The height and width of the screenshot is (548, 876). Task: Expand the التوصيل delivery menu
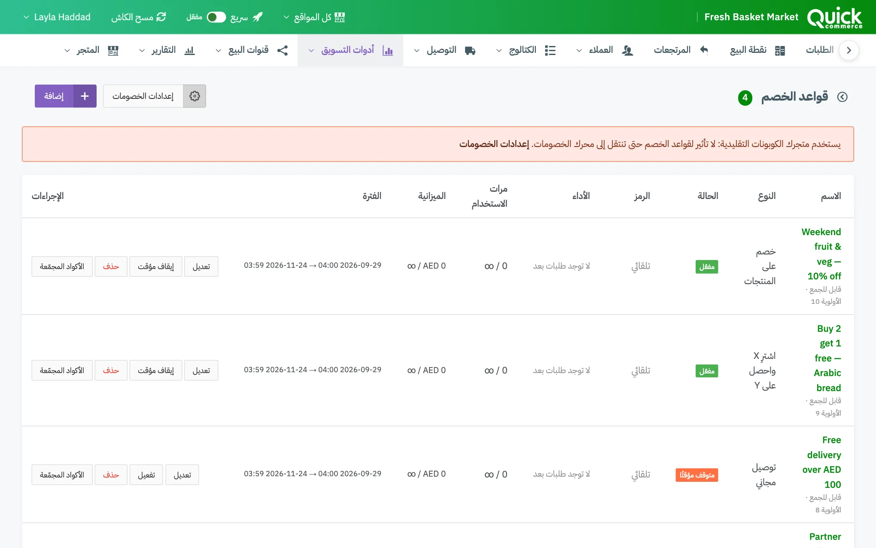point(444,51)
